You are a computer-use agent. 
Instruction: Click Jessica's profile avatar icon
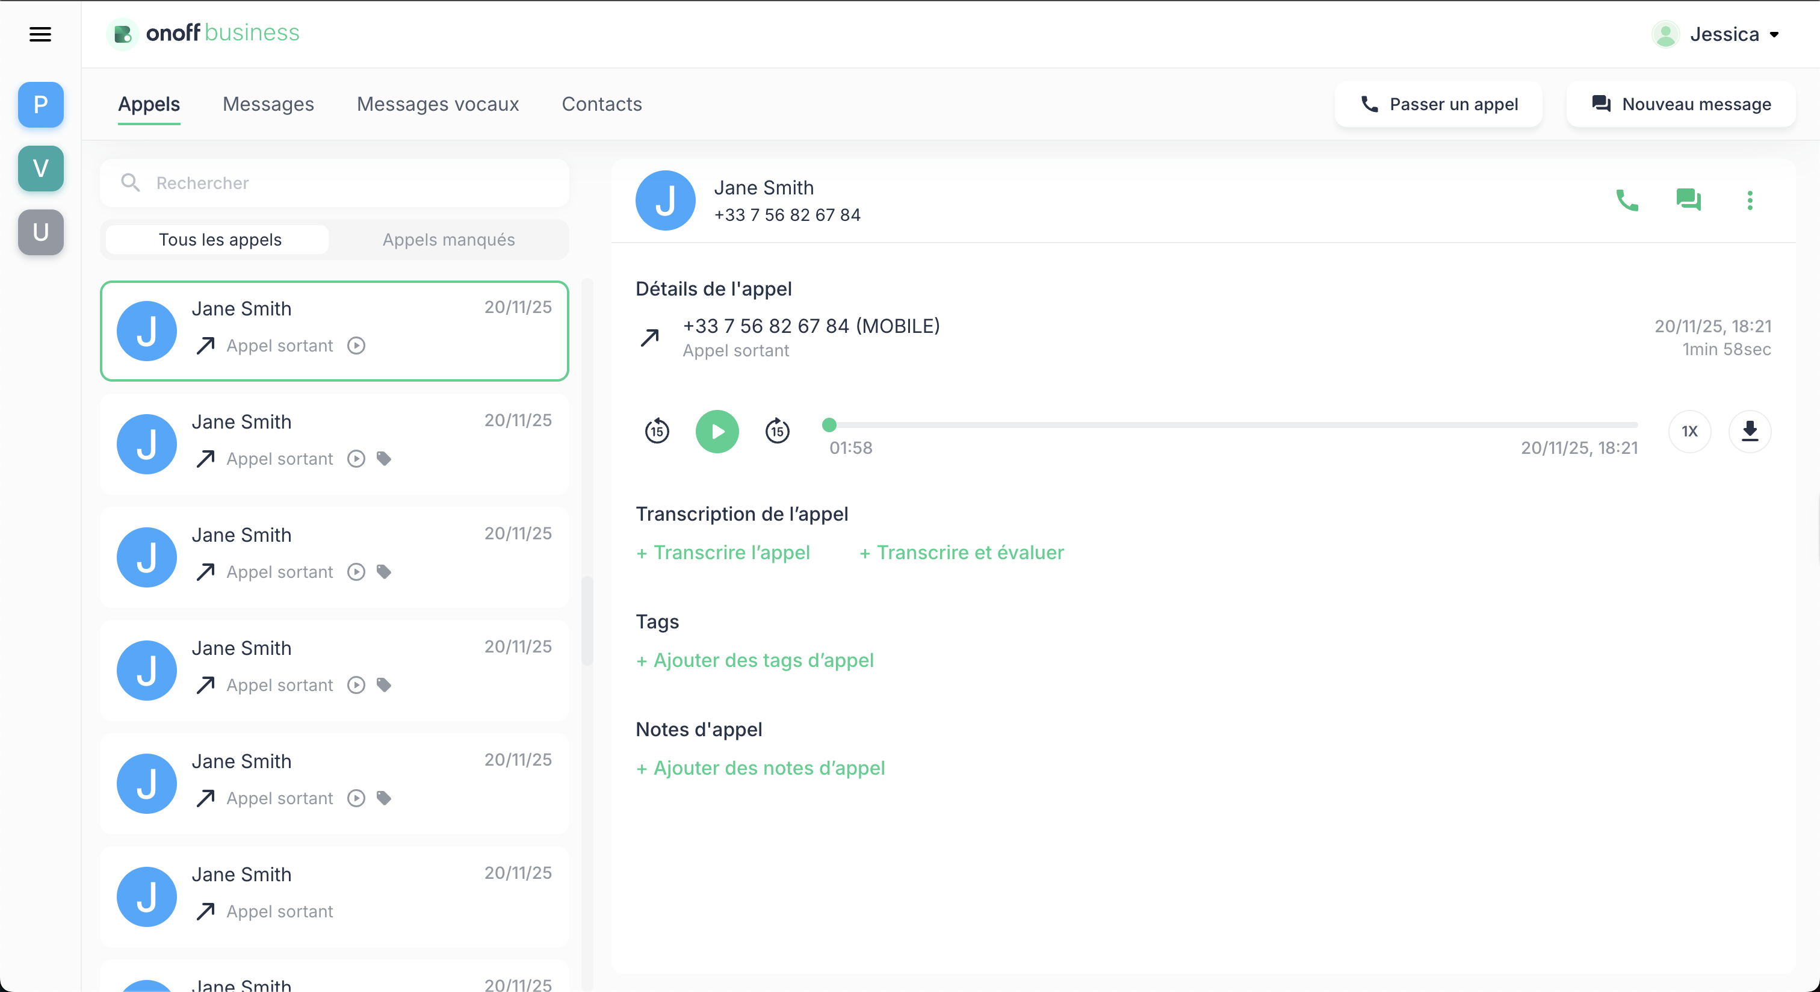pyautogui.click(x=1665, y=34)
